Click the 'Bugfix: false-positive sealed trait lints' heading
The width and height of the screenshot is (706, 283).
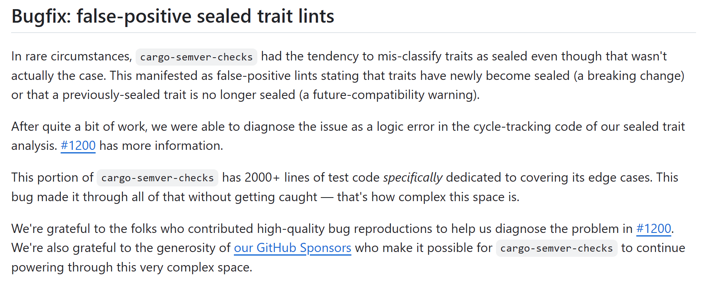(173, 16)
